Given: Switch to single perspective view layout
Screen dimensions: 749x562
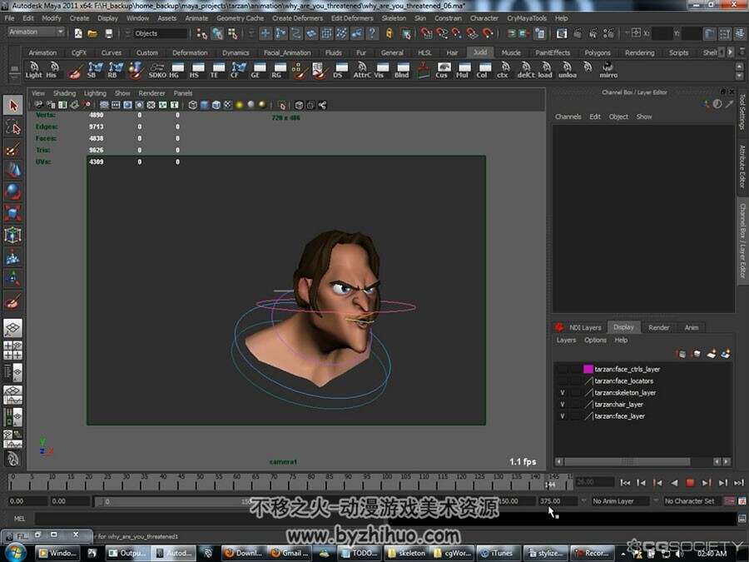Looking at the screenshot, I should click(x=12, y=328).
